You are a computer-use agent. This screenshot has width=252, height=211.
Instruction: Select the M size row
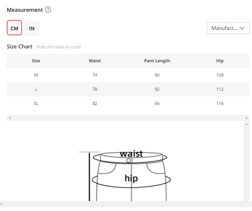click(x=128, y=75)
